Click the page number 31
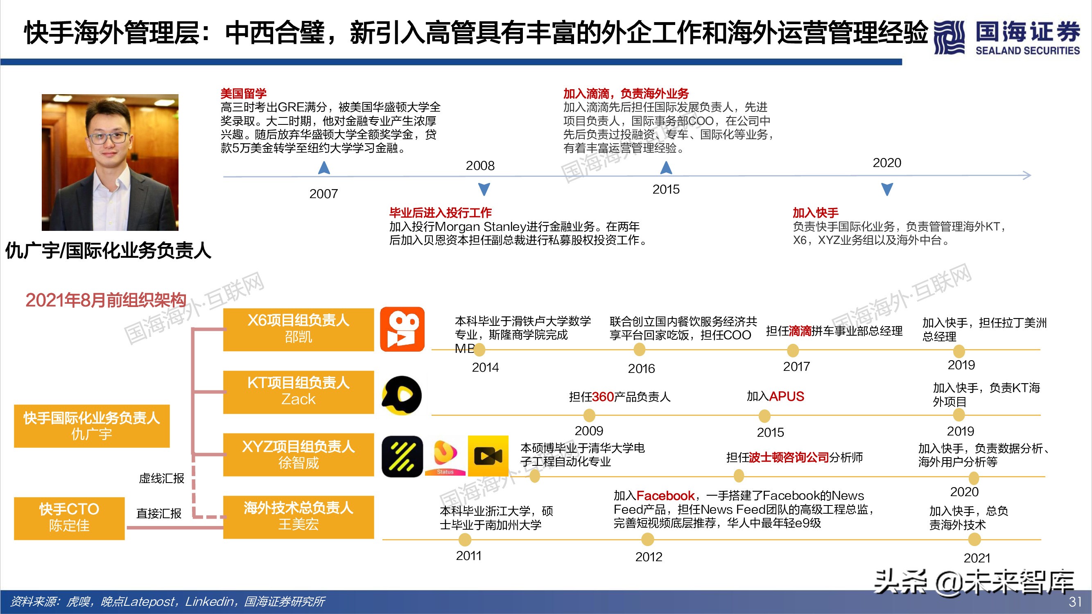Image resolution: width=1092 pixels, height=614 pixels. pos(1075,602)
